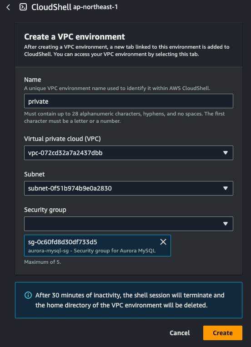Click the Create a VPC environment heading
Viewport: 251px width, 347px height.
pos(75,37)
